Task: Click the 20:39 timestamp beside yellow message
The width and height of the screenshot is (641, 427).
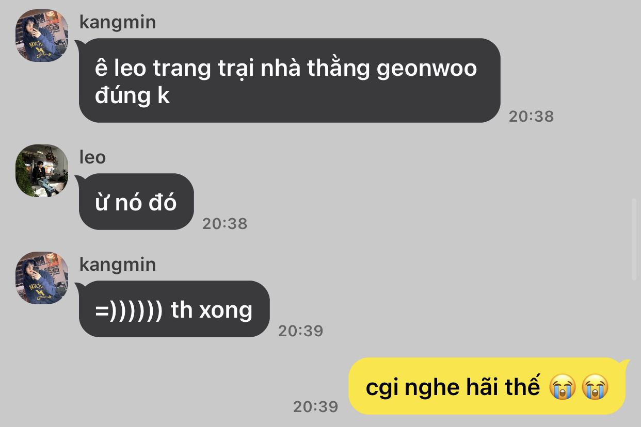Action: (x=315, y=406)
